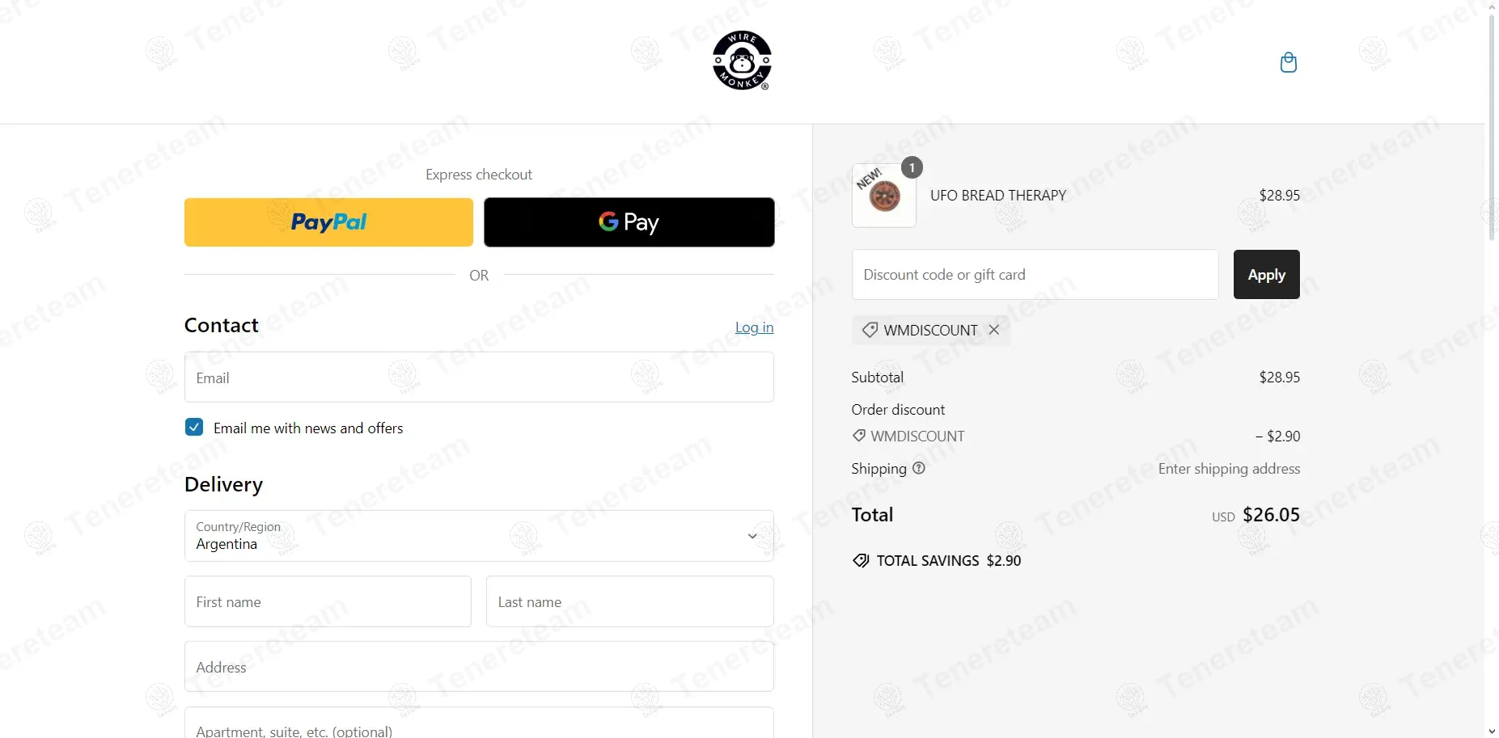Click into the First name field
Image resolution: width=1499 pixels, height=738 pixels.
(x=328, y=601)
